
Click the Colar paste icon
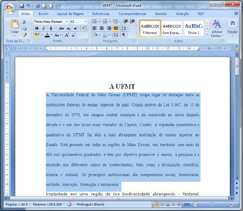[x=15, y=24]
